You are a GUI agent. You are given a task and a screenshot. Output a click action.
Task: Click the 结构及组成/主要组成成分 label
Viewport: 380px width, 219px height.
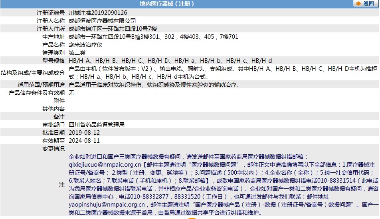point(33,73)
